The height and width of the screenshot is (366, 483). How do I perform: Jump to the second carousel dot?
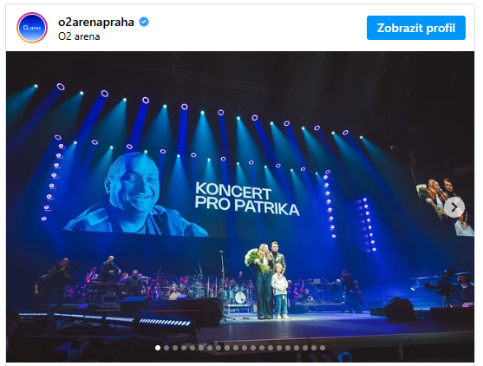tap(166, 348)
